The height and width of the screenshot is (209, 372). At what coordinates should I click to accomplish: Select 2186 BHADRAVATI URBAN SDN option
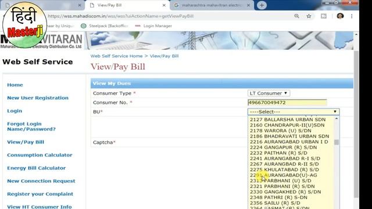(x=291, y=136)
